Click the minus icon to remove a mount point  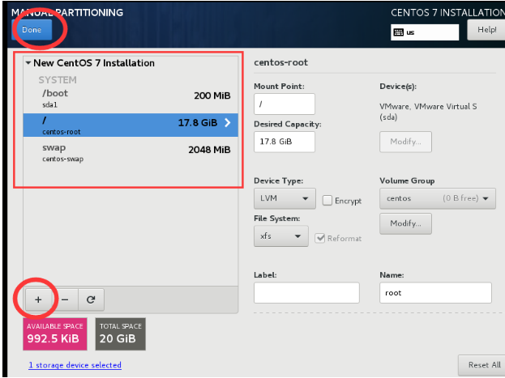(65, 299)
